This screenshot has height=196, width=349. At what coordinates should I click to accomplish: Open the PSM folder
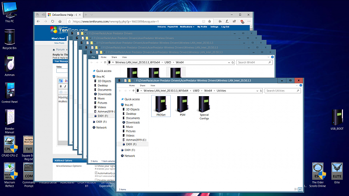click(x=182, y=106)
